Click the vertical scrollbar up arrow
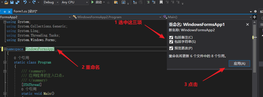 click(x=254, y=22)
